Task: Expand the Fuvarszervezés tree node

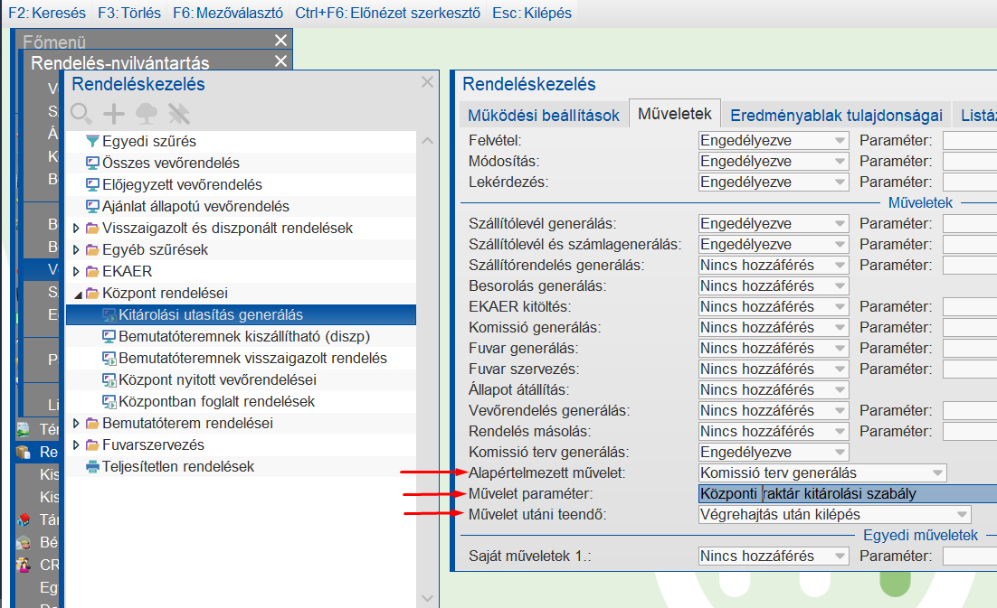Action: coord(76,444)
